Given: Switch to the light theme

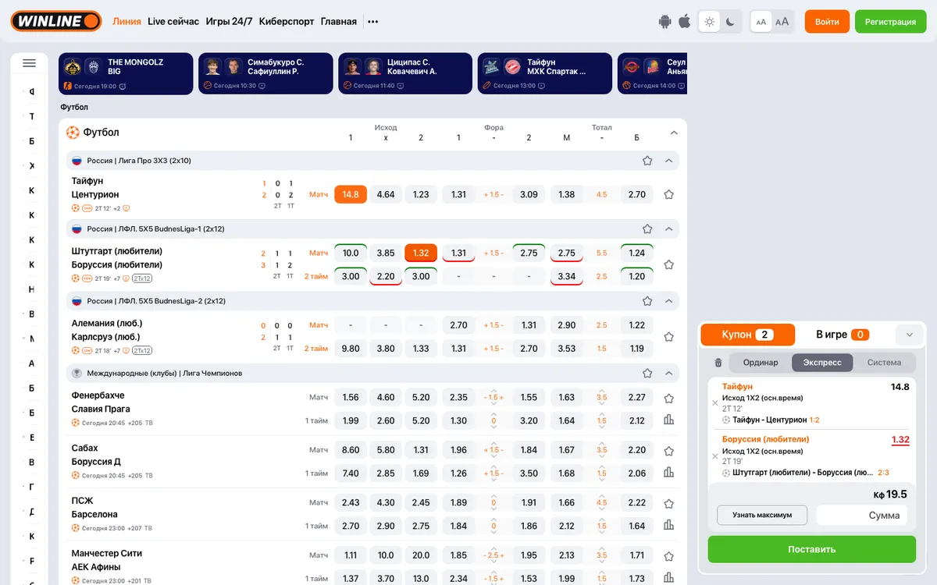Looking at the screenshot, I should pyautogui.click(x=709, y=22).
